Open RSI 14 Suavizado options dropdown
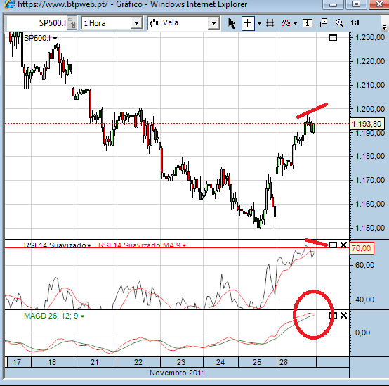 point(89,245)
